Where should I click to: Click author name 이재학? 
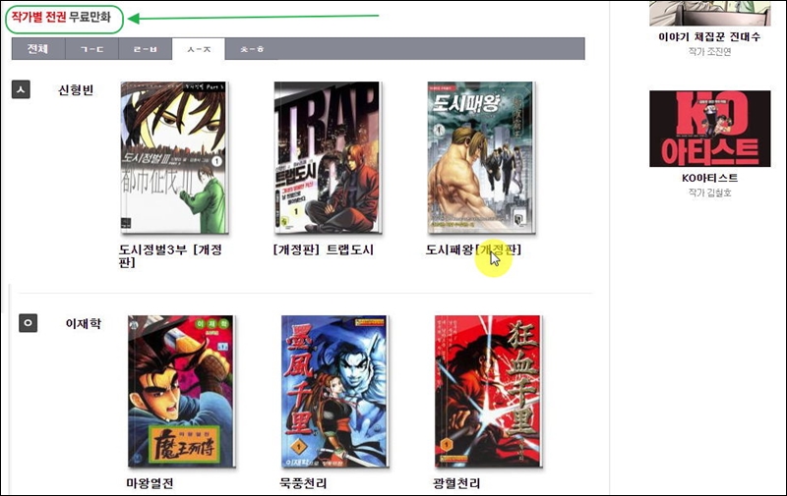click(84, 324)
